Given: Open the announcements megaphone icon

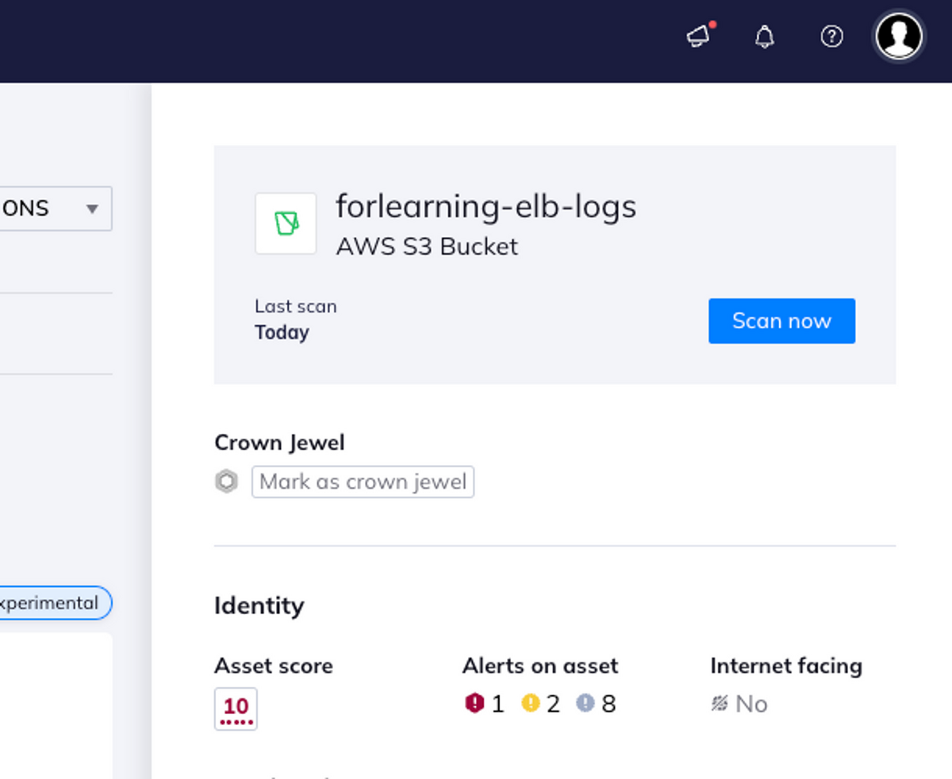Looking at the screenshot, I should tap(700, 36).
